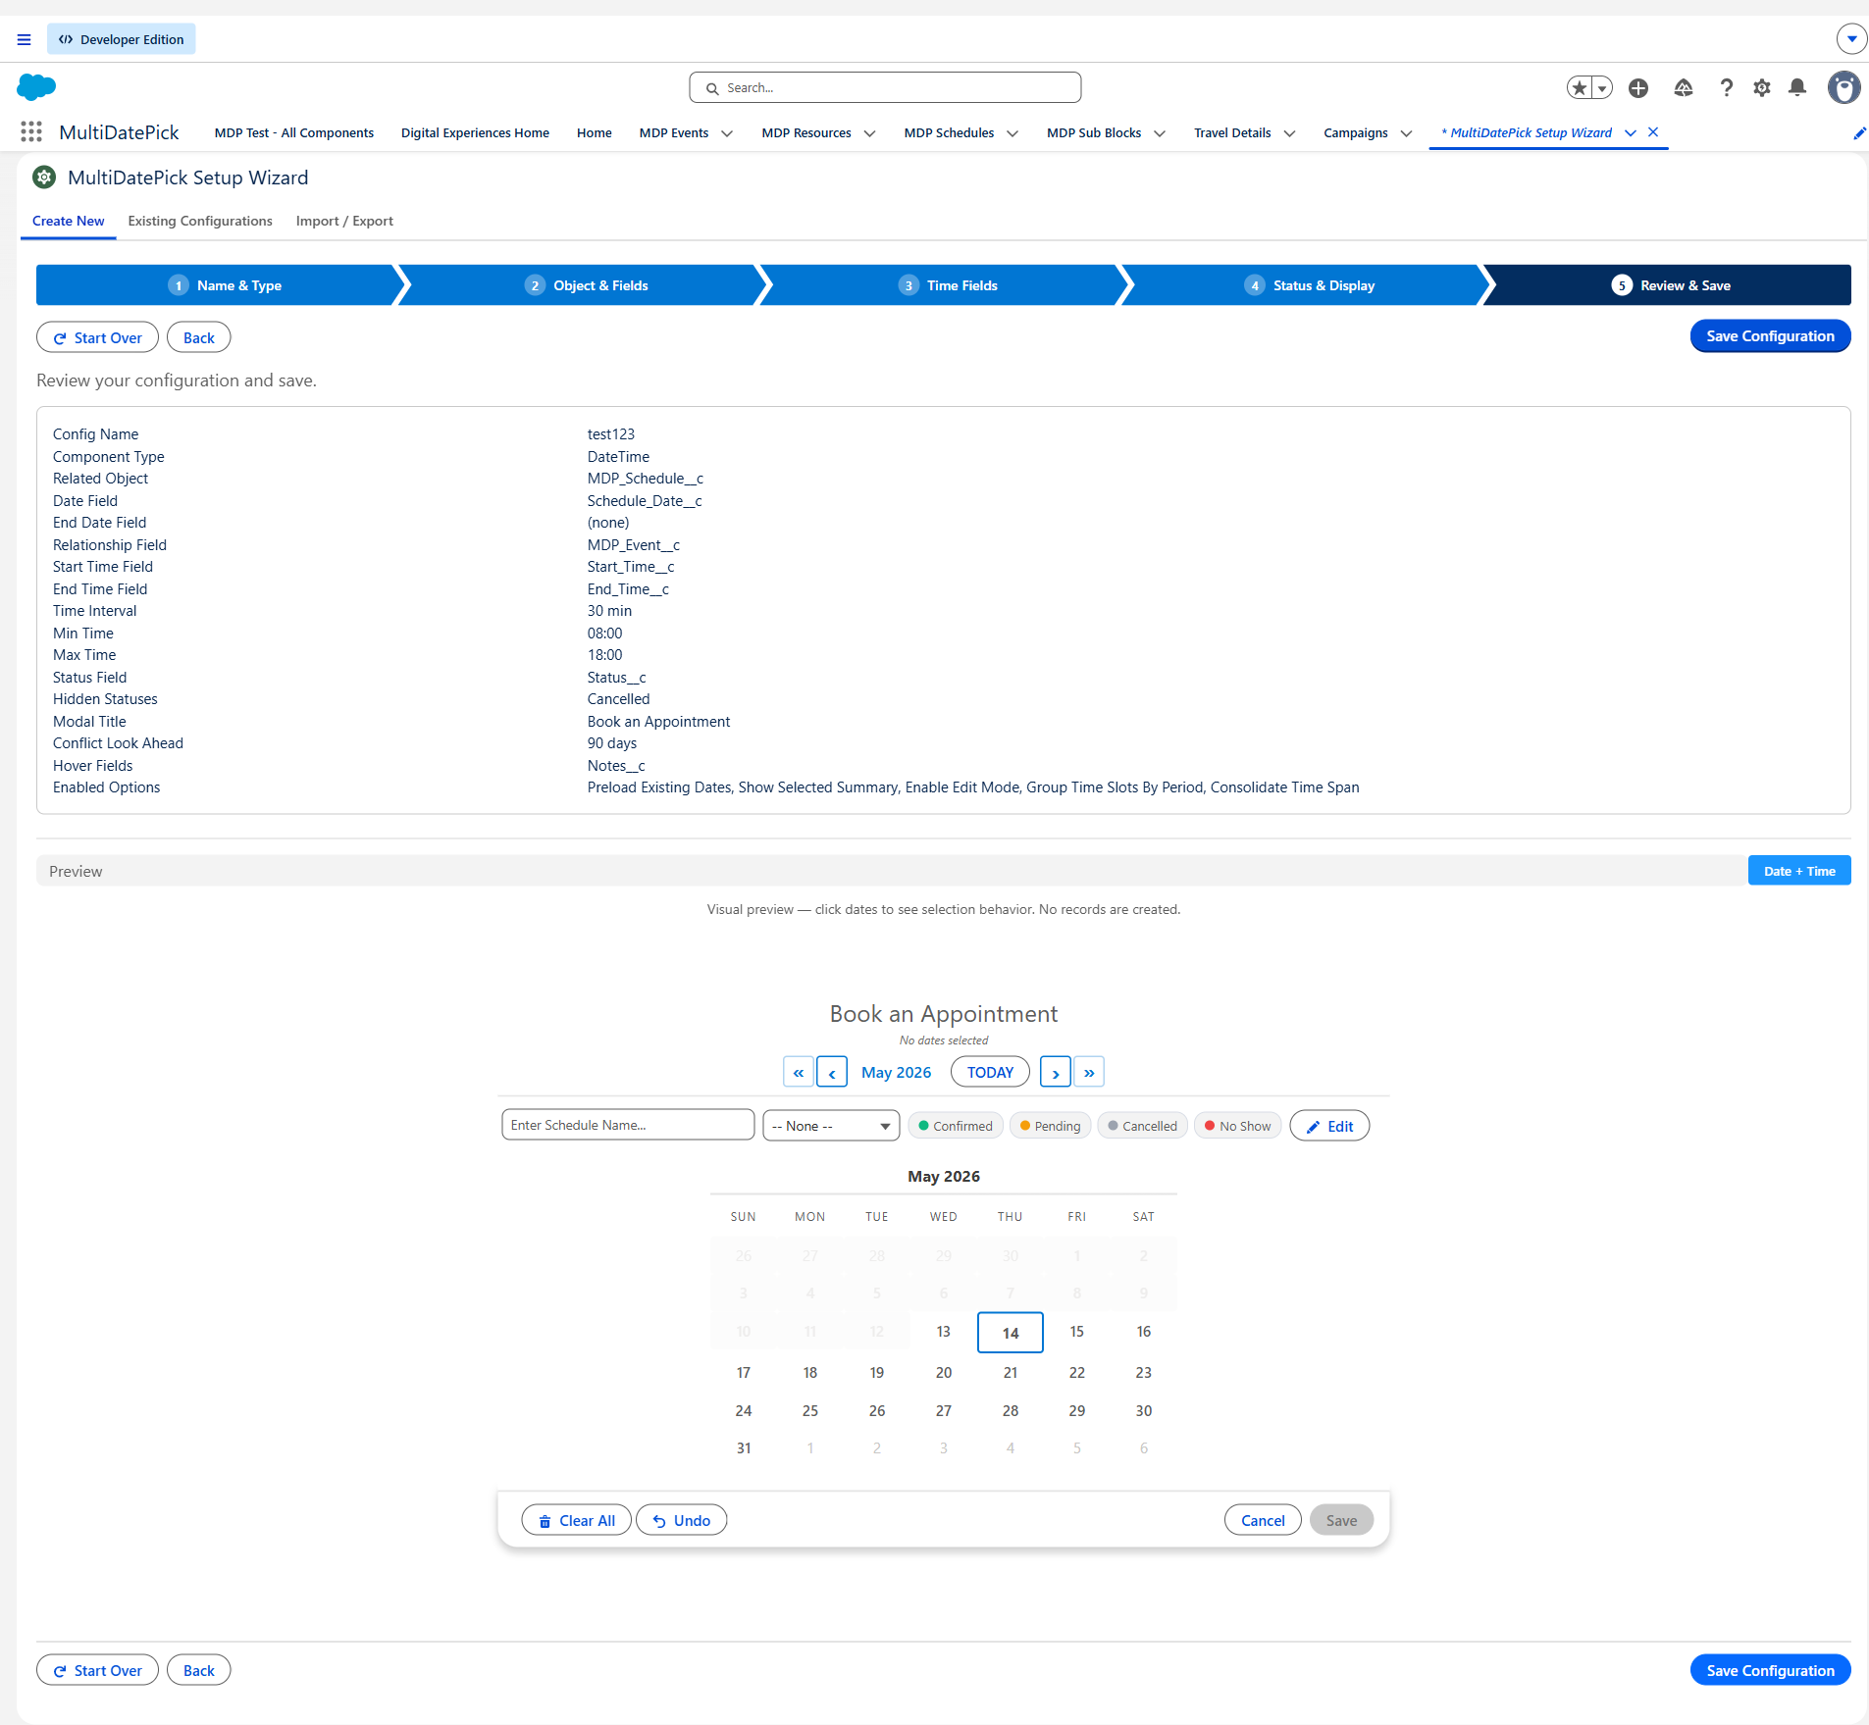This screenshot has width=1869, height=1725.
Task: Open the Help question mark
Action: click(x=1727, y=88)
